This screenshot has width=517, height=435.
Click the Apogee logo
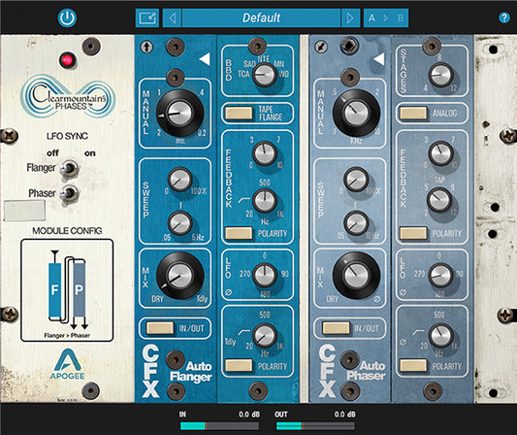tap(67, 364)
